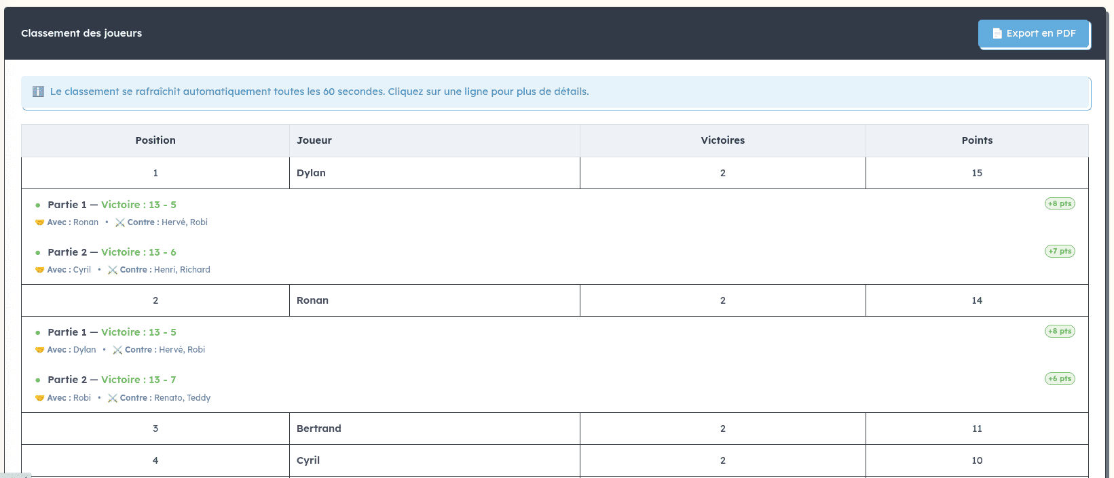Click crossed swords icon before 'Contre : Henri, Richard'
Viewport: 1114px width, 478px height.
tap(113, 270)
